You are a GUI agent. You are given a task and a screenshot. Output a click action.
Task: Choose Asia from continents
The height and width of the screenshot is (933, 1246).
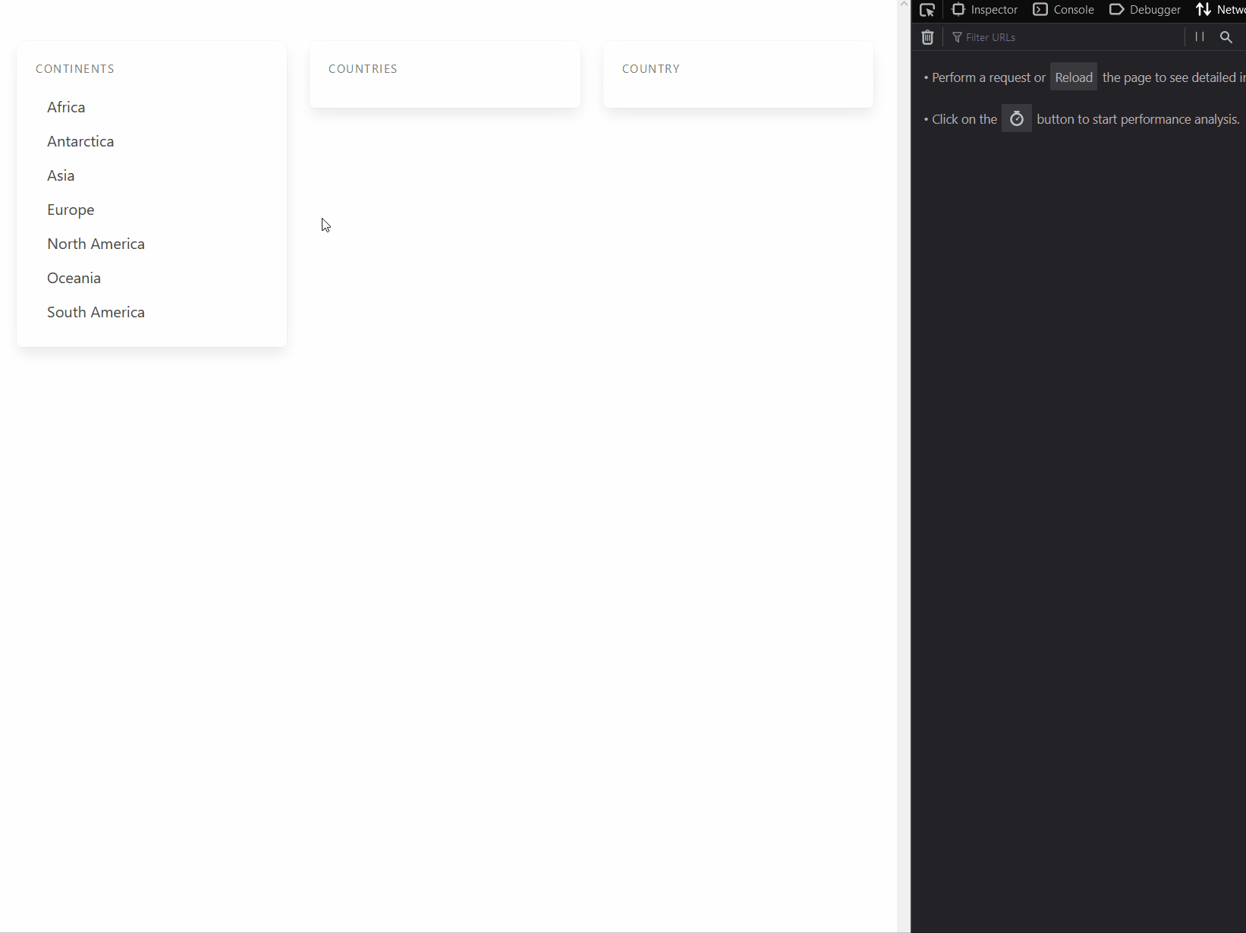(x=61, y=175)
